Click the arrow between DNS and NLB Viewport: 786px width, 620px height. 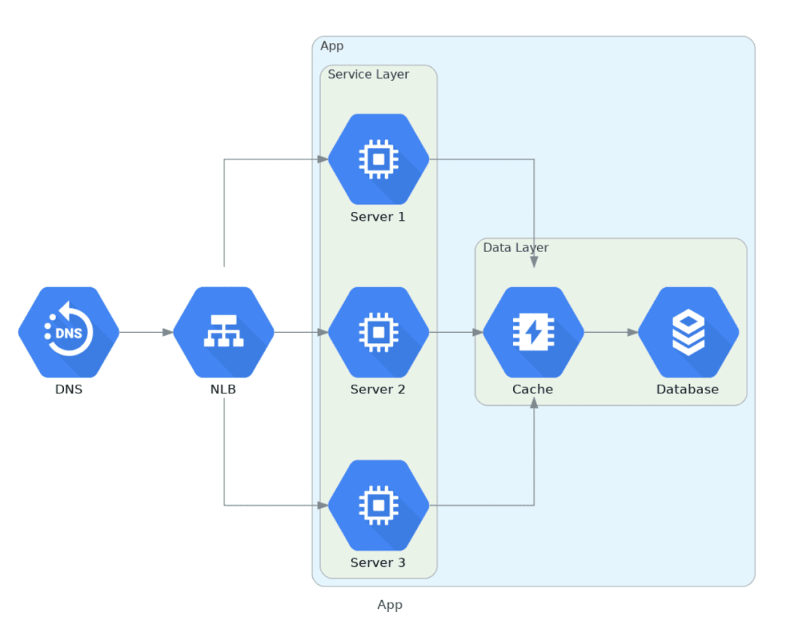pyautogui.click(x=146, y=332)
